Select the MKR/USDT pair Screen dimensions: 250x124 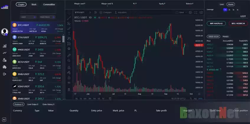click(37, 52)
